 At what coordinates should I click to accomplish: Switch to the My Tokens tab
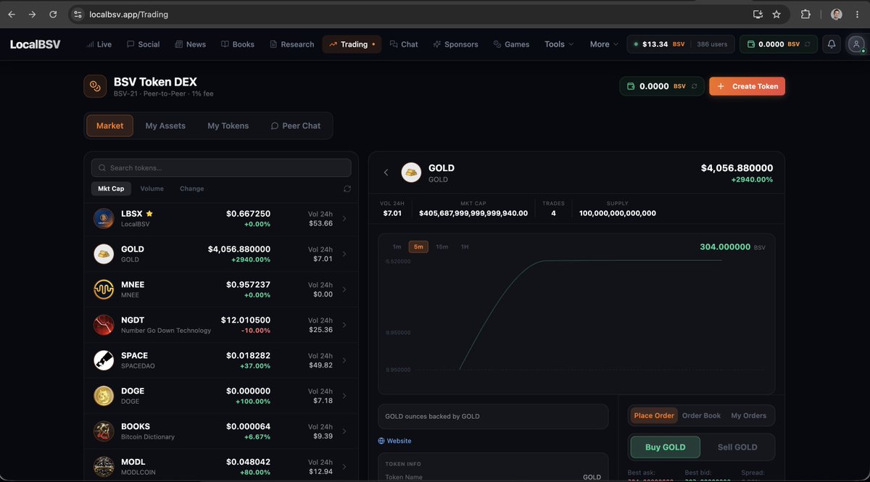228,125
